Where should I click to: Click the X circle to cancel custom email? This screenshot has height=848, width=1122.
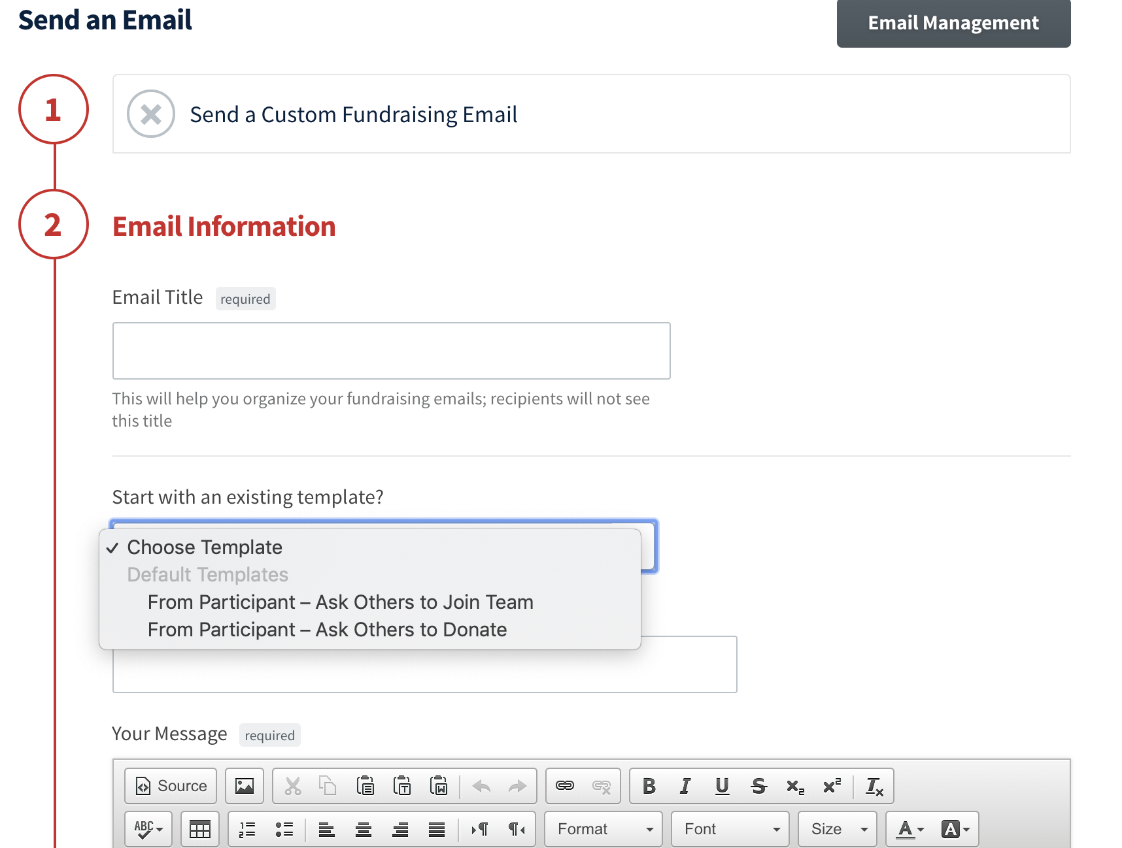[151, 114]
